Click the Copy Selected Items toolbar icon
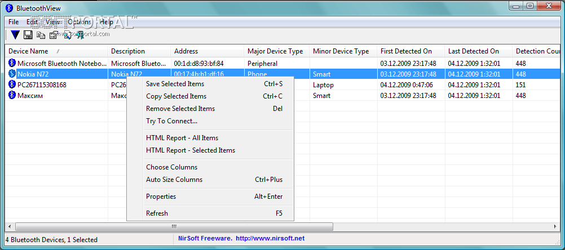The image size is (565, 250). tap(41, 35)
